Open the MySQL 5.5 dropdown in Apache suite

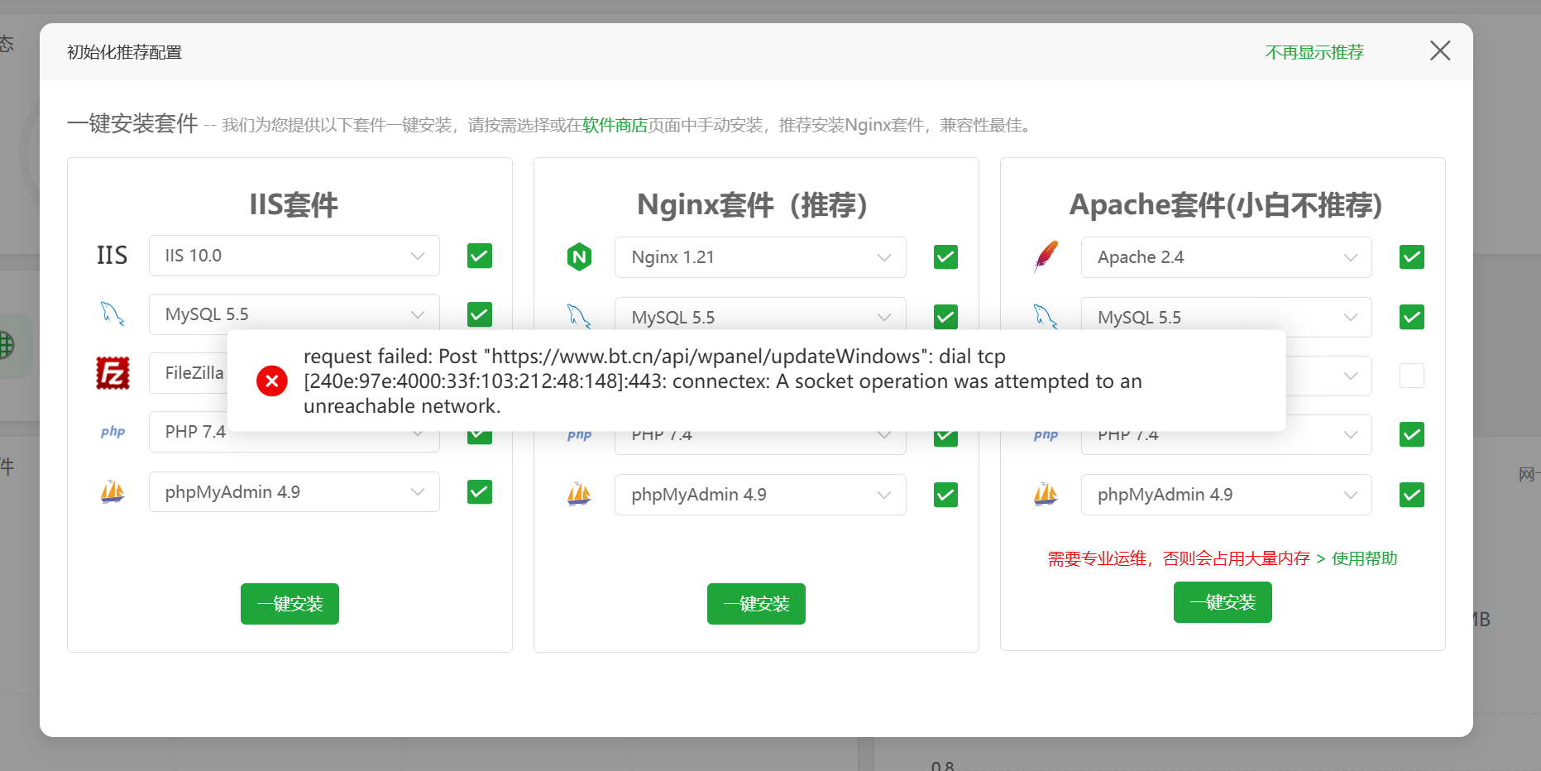click(1227, 317)
